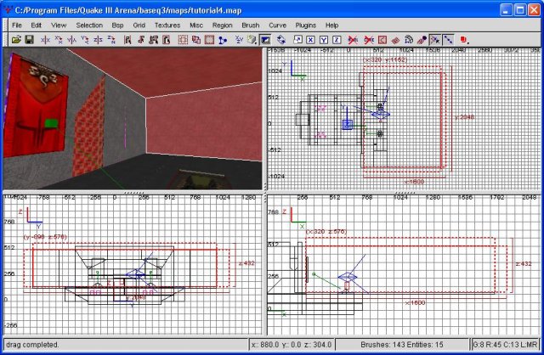Open the Help menu
The width and height of the screenshot is (544, 355).
click(331, 25)
